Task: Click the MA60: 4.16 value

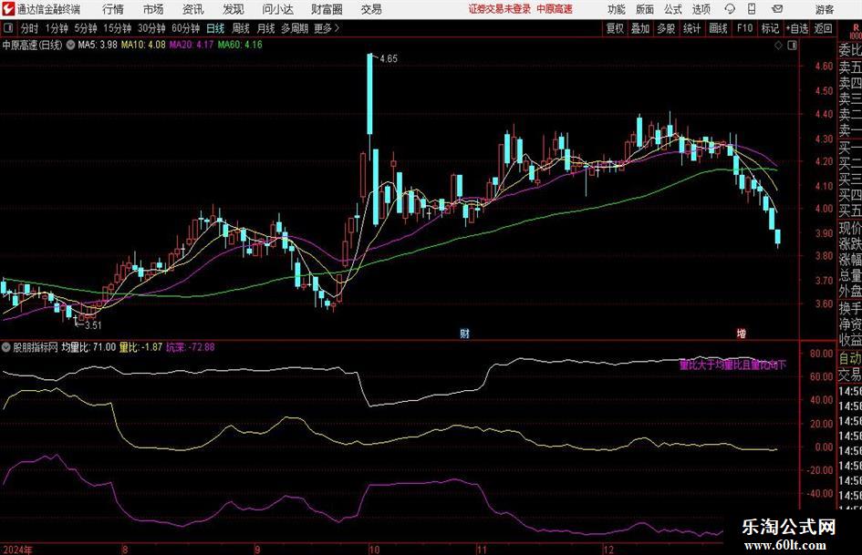Action: pyautogui.click(x=240, y=45)
